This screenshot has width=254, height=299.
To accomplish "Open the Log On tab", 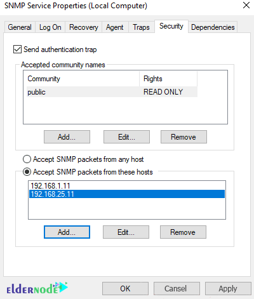I will [x=50, y=27].
